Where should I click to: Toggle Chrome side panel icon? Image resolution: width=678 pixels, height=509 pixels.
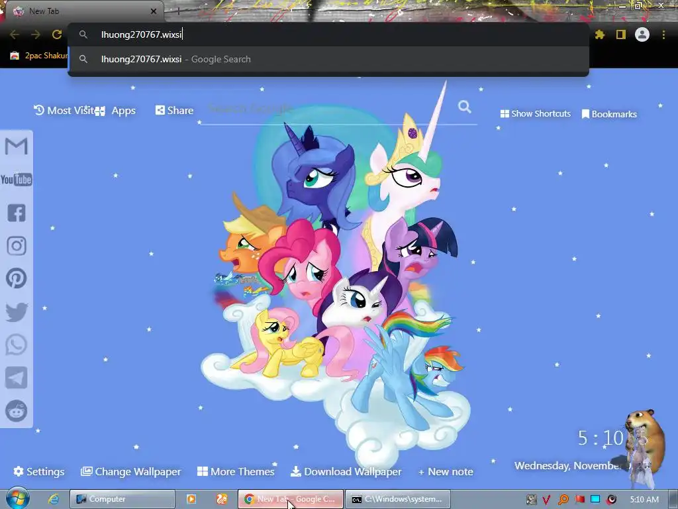coord(621,34)
